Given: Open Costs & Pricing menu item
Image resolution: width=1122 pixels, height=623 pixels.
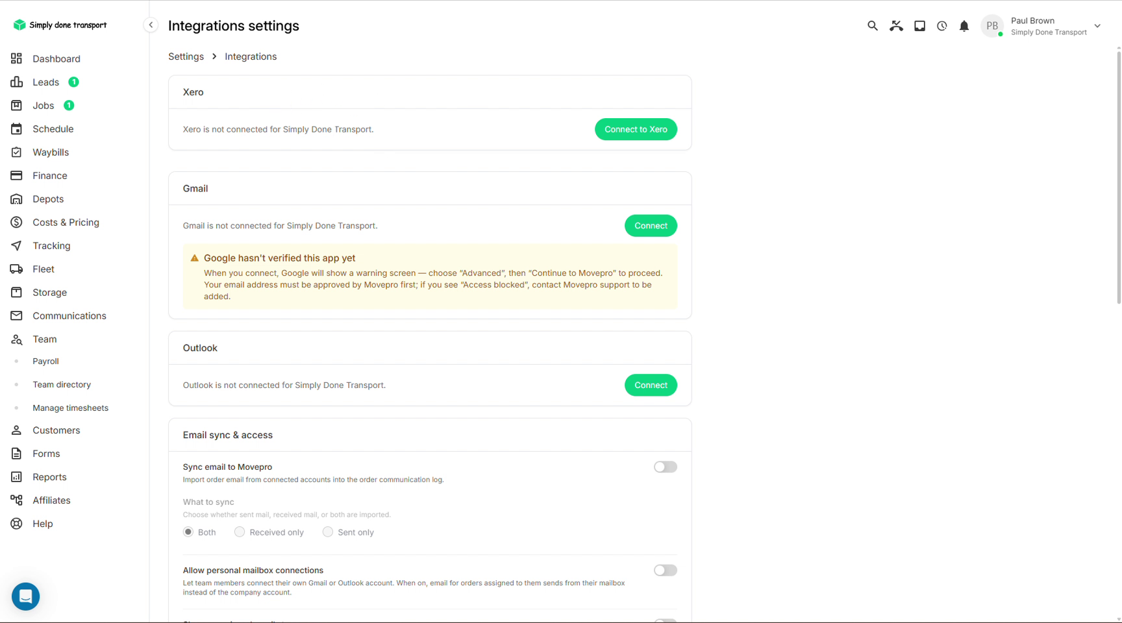Looking at the screenshot, I should [x=66, y=222].
